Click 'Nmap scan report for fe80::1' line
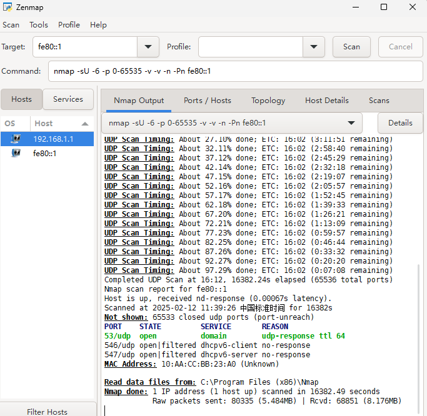 tap(166, 289)
